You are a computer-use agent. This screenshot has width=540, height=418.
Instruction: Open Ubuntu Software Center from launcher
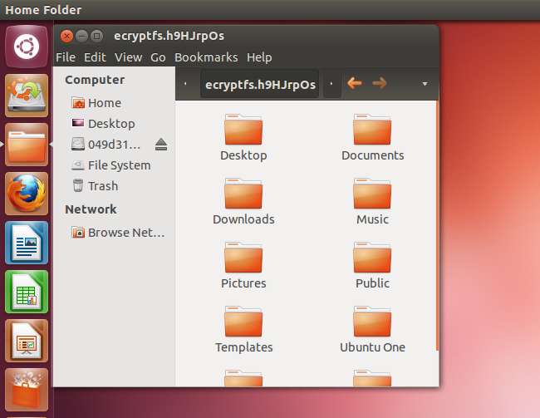[27, 390]
